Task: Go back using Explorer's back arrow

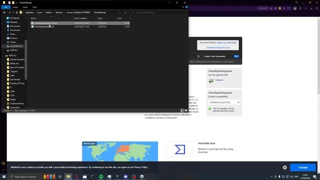Action: [x=4, y=12]
